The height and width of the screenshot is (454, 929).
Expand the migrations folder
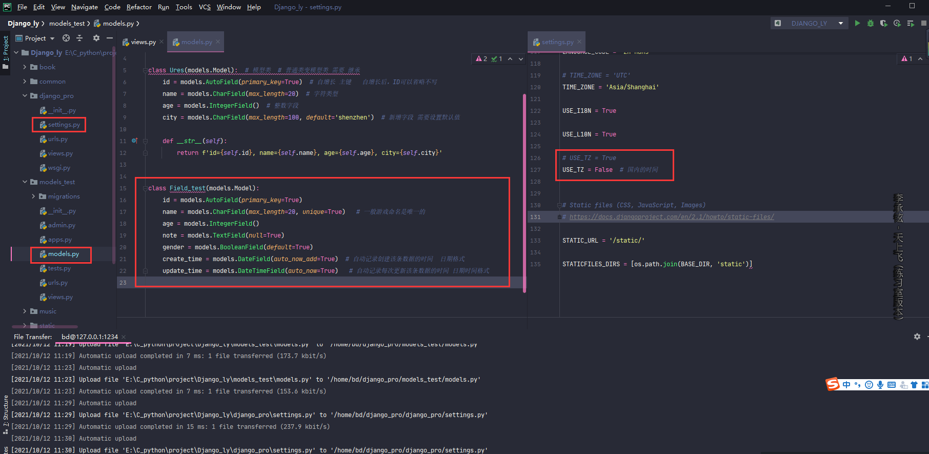click(x=33, y=196)
